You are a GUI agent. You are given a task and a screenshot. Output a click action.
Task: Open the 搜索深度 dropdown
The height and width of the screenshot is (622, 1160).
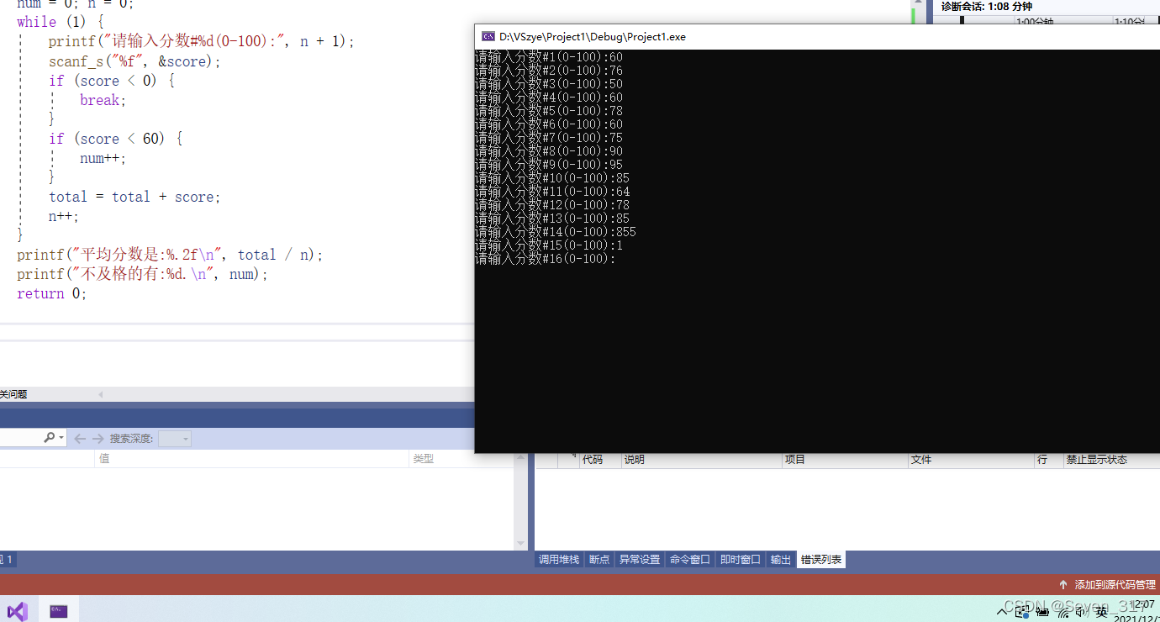pyautogui.click(x=175, y=439)
